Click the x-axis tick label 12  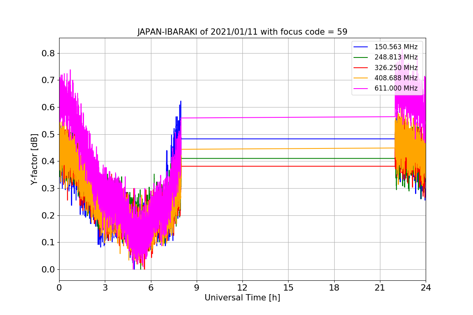[x=242, y=287]
